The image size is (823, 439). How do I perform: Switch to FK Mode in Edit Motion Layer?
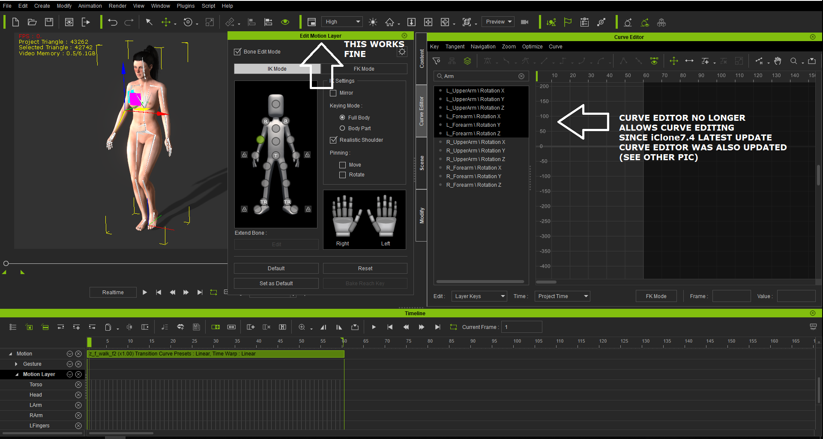(364, 69)
